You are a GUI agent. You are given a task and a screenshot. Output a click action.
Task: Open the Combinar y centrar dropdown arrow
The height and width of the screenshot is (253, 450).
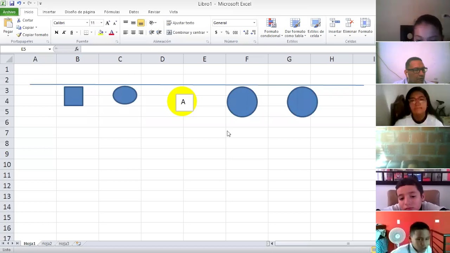[207, 32]
